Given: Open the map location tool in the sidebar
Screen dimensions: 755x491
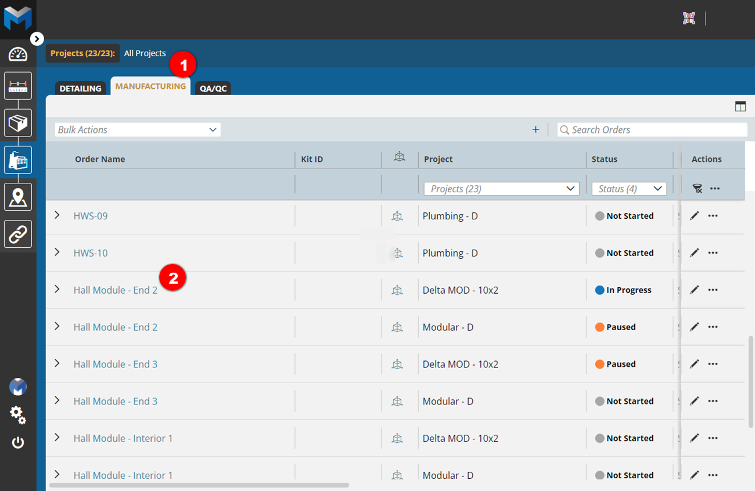Looking at the screenshot, I should tap(17, 197).
